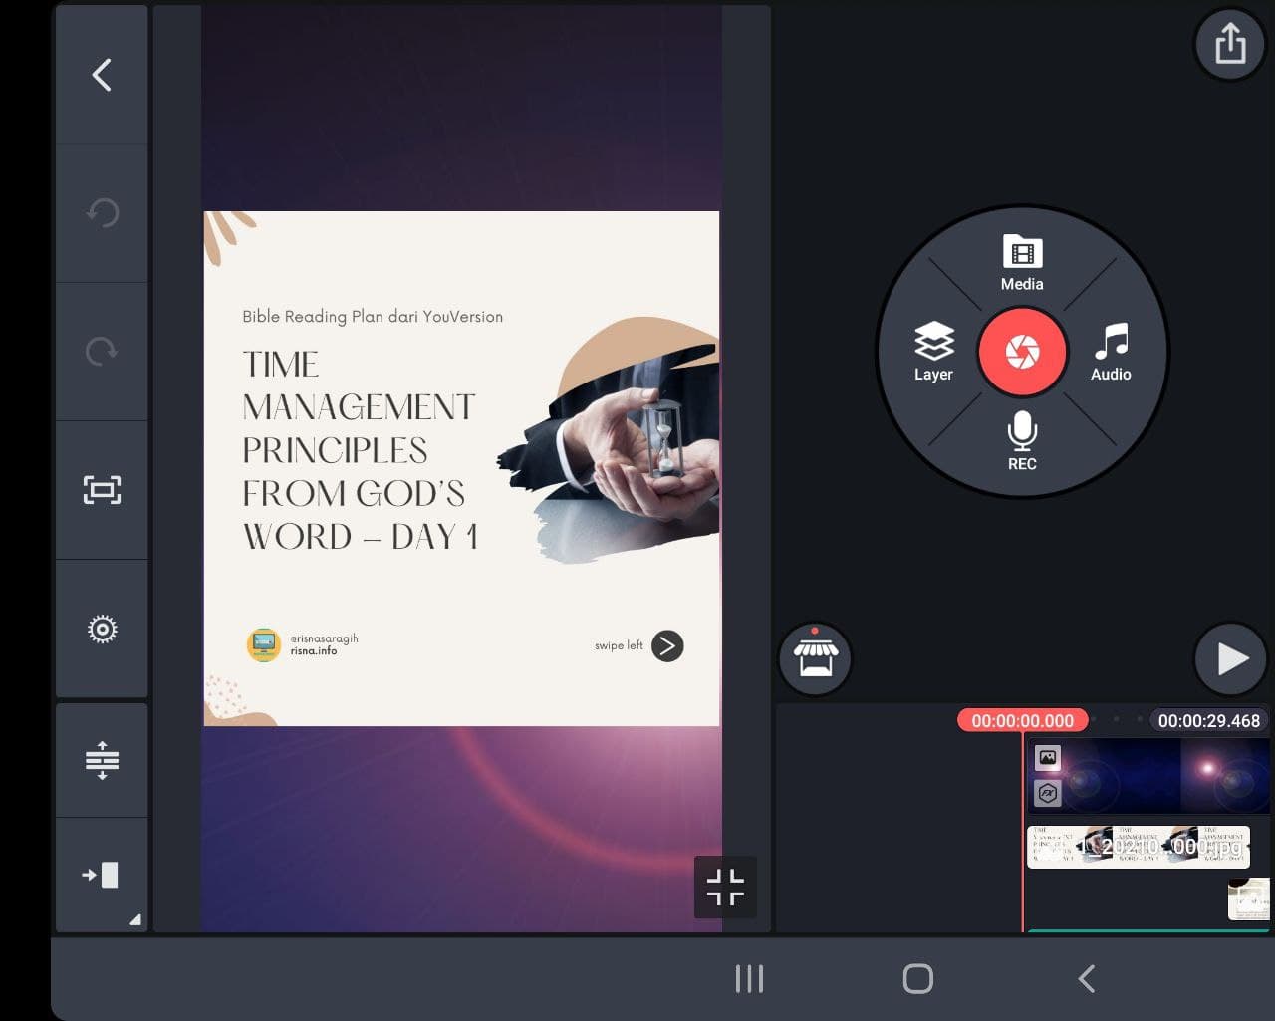Open the capture frame tool
The width and height of the screenshot is (1275, 1021).
tap(102, 490)
